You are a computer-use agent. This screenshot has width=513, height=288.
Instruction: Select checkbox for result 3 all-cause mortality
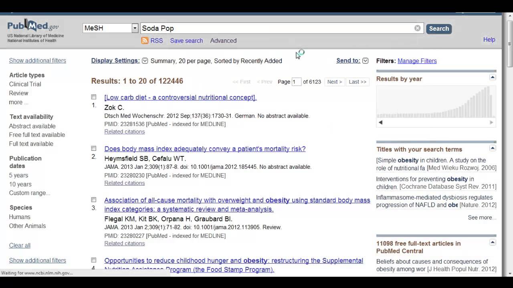pos(94,200)
